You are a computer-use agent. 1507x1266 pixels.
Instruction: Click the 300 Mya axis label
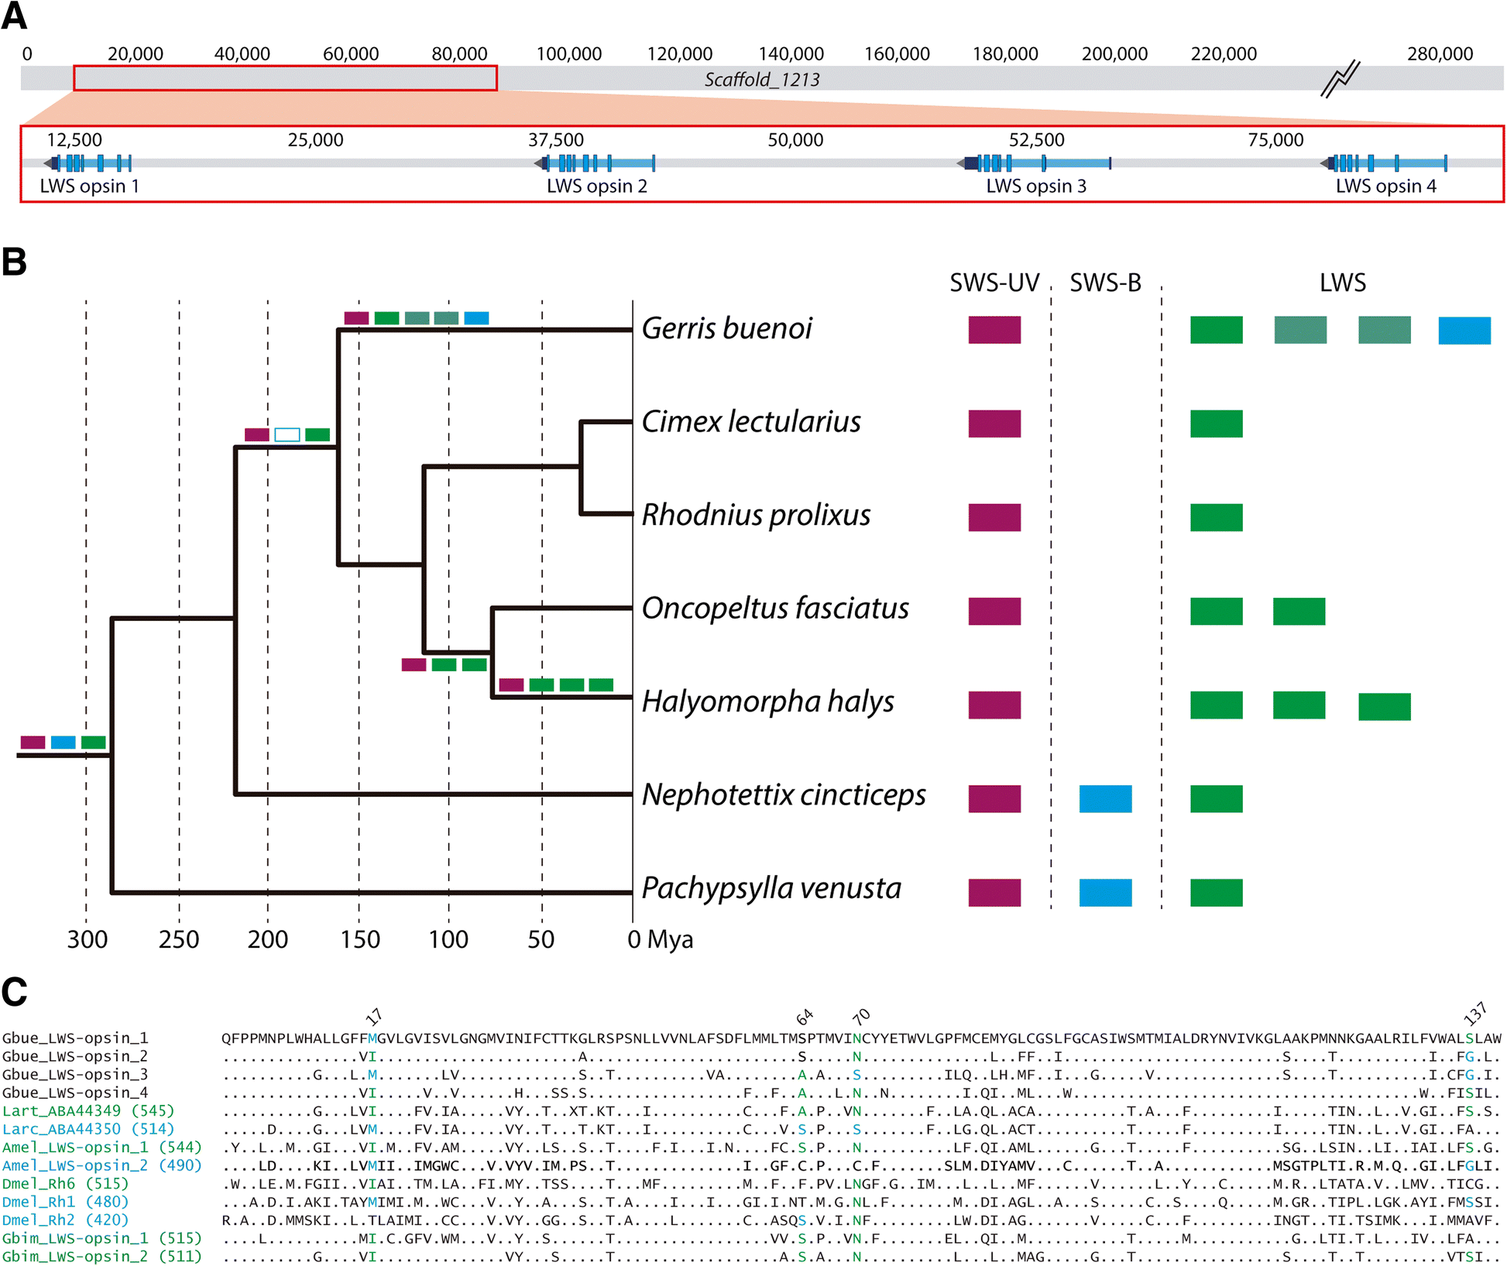(x=87, y=939)
